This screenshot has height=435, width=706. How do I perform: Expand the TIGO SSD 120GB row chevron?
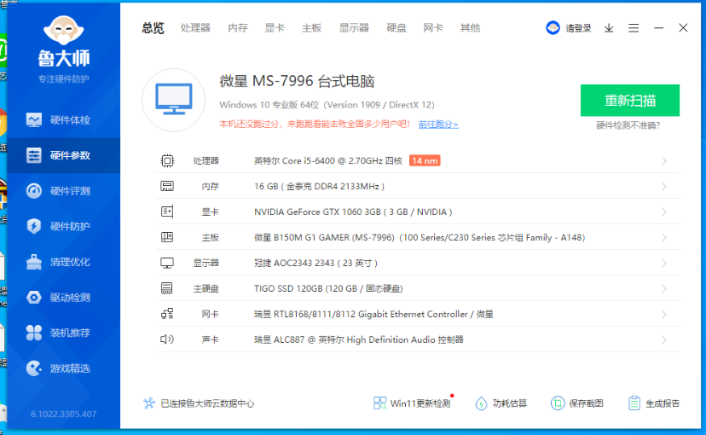click(664, 288)
